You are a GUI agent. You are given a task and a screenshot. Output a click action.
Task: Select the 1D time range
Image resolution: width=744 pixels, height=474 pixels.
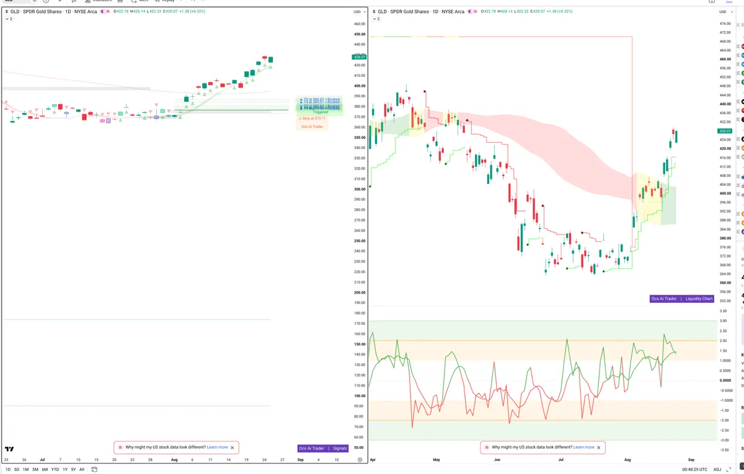click(8, 470)
